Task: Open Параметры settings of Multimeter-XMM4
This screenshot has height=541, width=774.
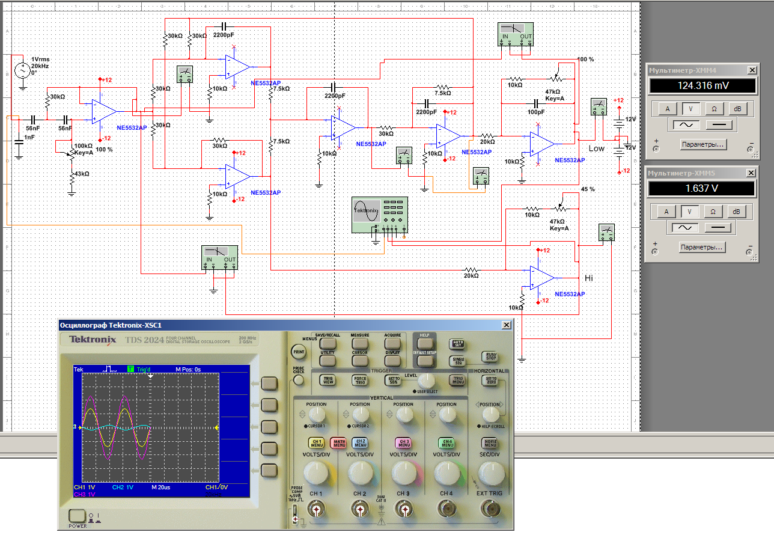Action: click(x=702, y=144)
